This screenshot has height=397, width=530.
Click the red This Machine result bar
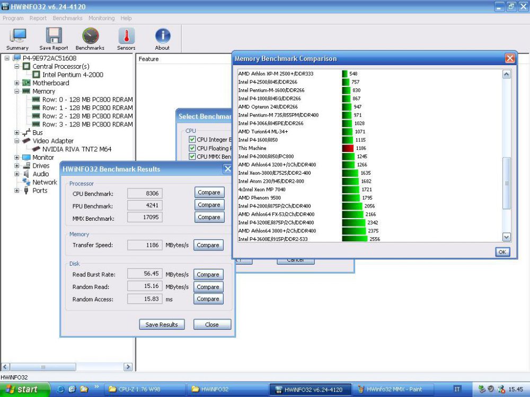(x=348, y=148)
